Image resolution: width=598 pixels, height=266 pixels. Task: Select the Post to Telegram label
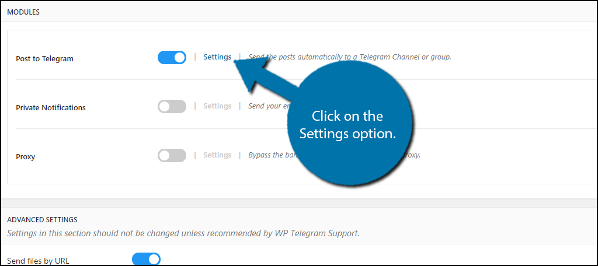coord(44,59)
